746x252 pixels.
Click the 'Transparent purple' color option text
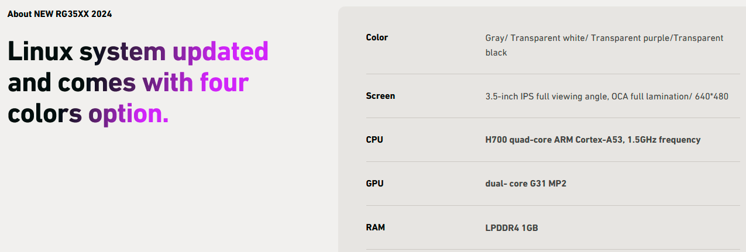(630, 38)
